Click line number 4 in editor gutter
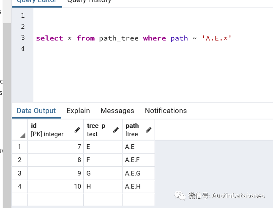The image size is (273, 208). click(x=22, y=49)
